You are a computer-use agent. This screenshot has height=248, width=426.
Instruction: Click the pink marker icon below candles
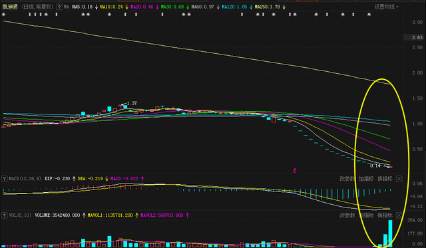[295, 170]
